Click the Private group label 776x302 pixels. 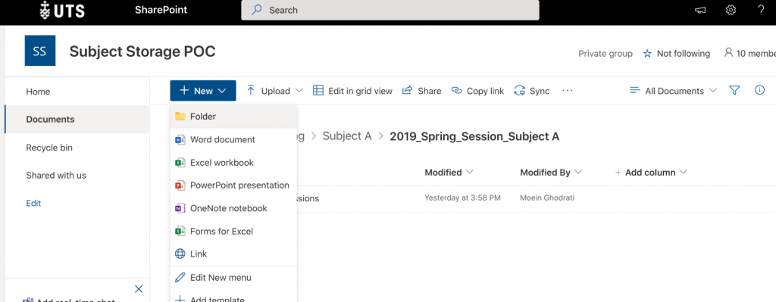coord(605,54)
